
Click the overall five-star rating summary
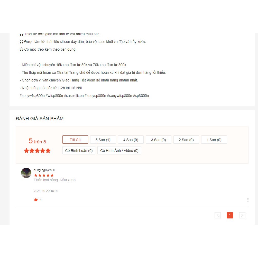37,151
